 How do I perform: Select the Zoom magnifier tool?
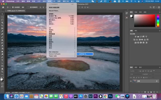(x=2, y=71)
